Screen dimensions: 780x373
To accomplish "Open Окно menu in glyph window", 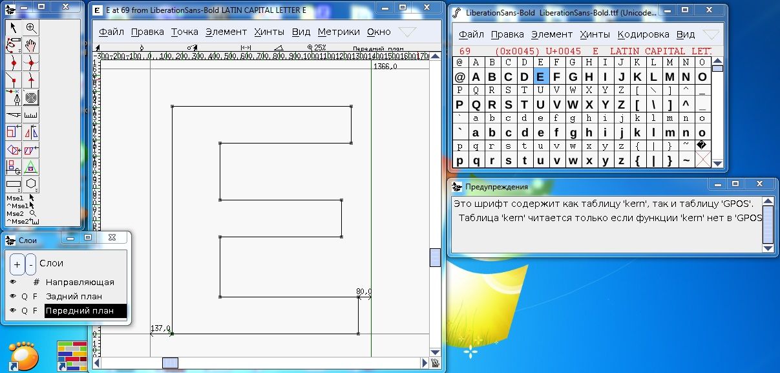I will (379, 32).
